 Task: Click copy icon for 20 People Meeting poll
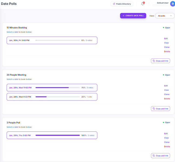pos(154,109)
